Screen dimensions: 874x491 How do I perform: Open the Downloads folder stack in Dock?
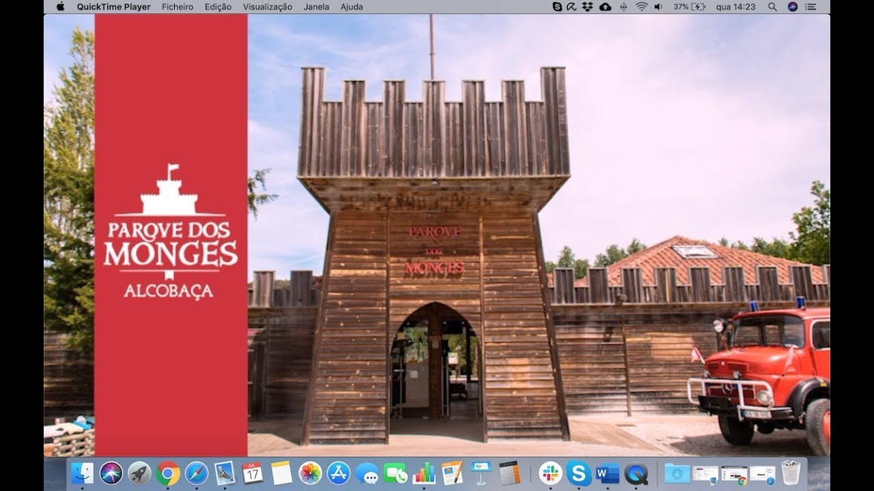tap(677, 473)
